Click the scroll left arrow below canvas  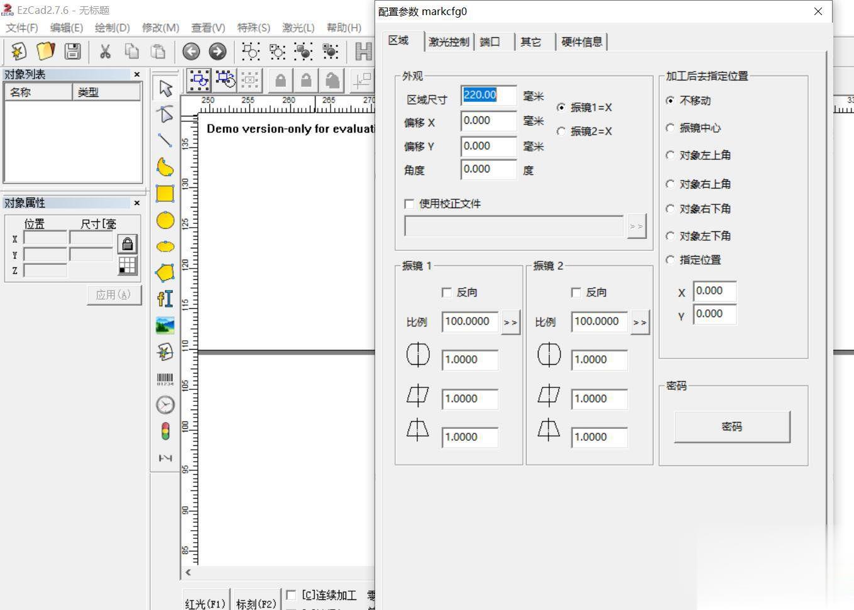point(188,572)
